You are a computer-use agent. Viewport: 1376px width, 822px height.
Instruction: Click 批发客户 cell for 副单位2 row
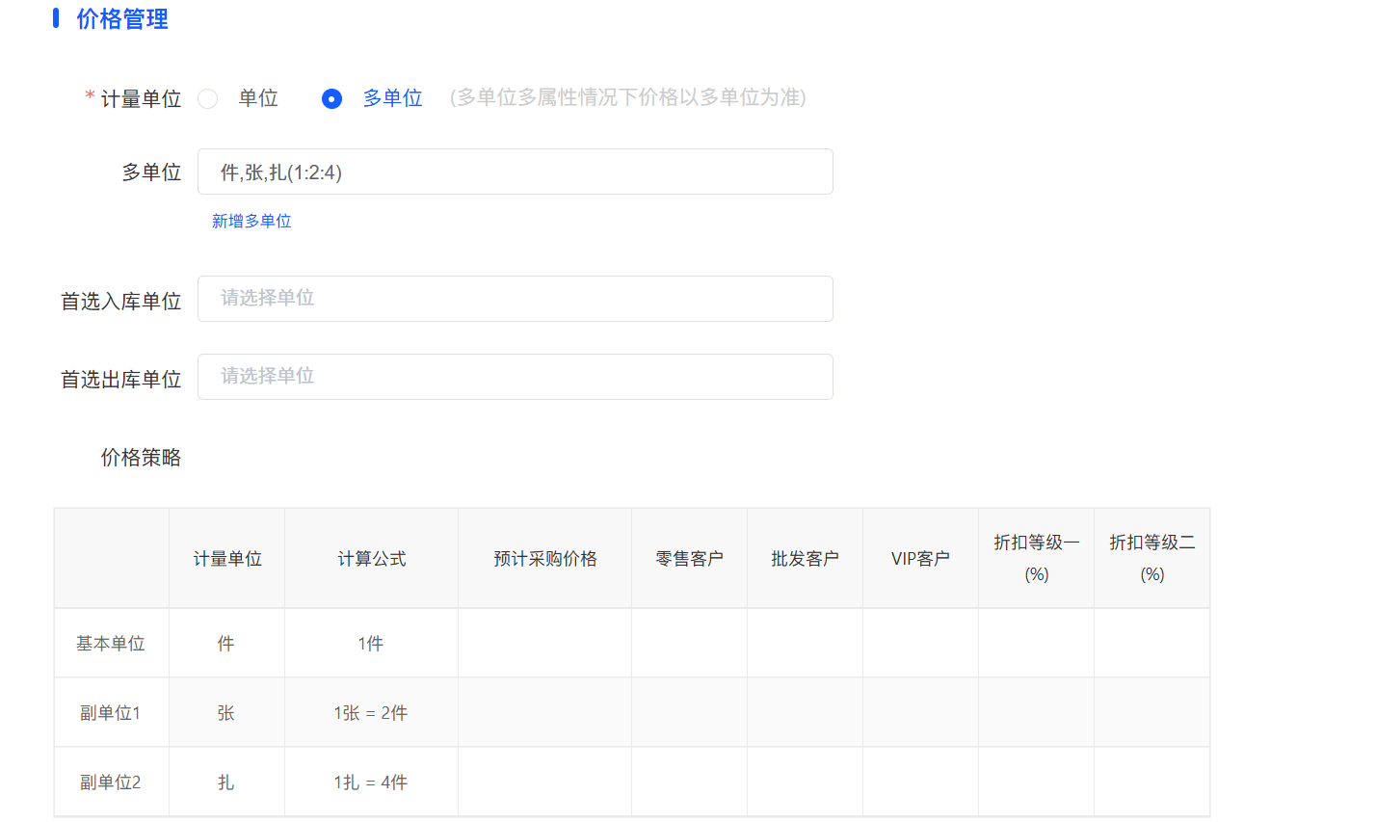pyautogui.click(x=805, y=782)
